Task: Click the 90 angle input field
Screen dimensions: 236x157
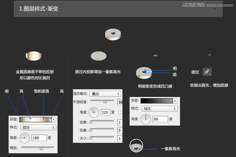Action: tap(160, 119)
